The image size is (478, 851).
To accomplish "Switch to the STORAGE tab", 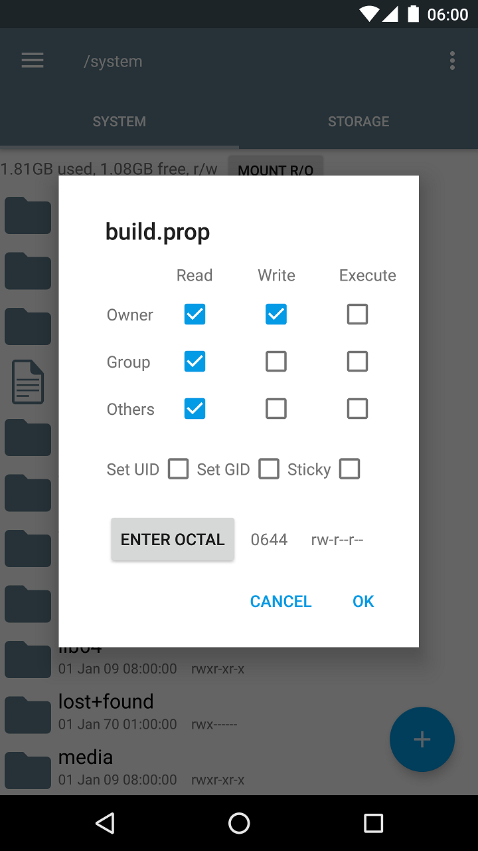I will [x=358, y=121].
